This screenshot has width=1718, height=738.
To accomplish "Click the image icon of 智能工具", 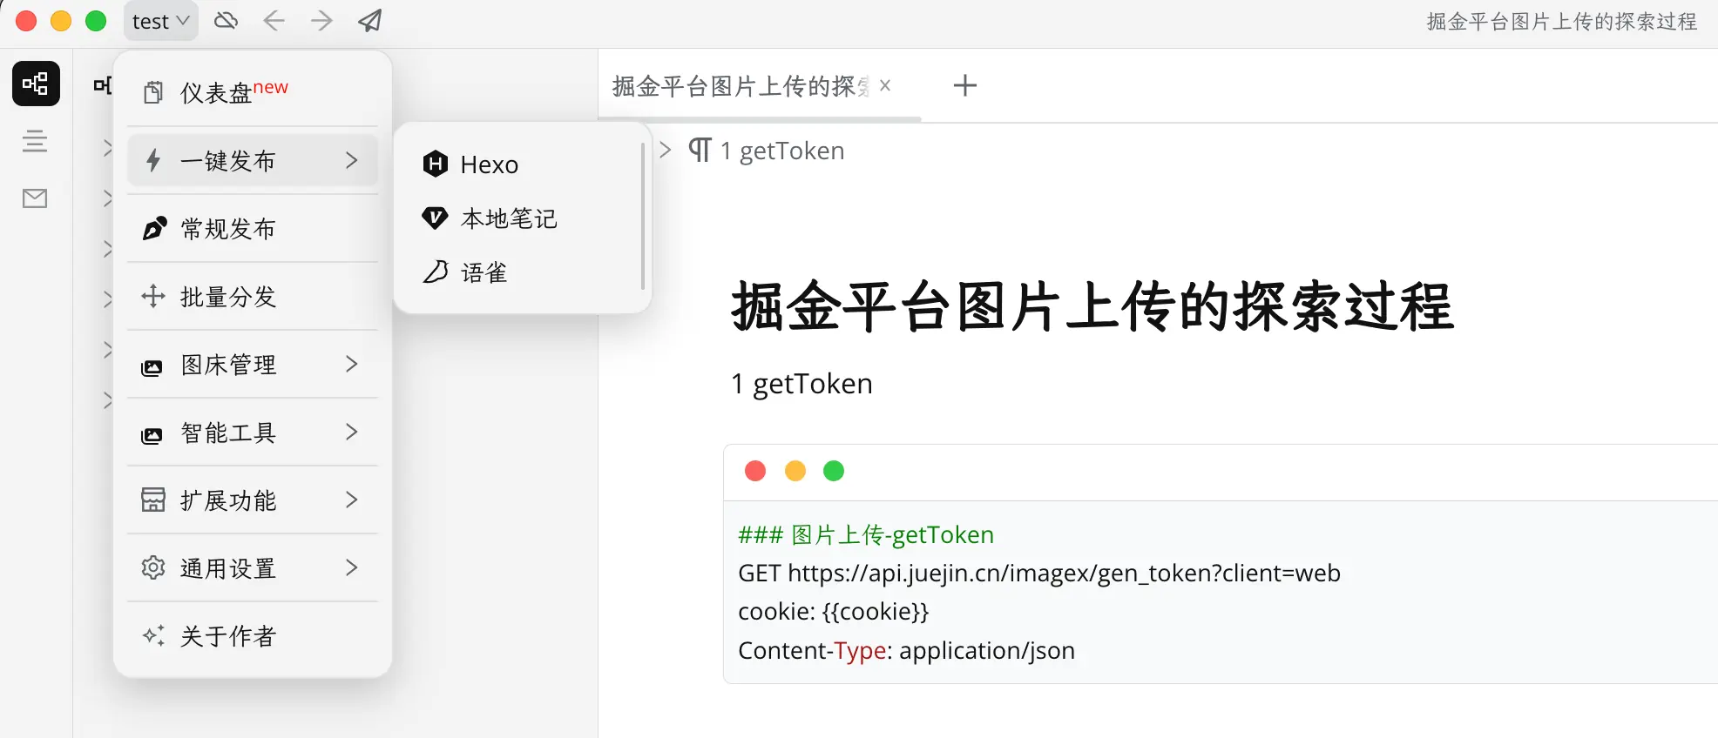I will [152, 435].
